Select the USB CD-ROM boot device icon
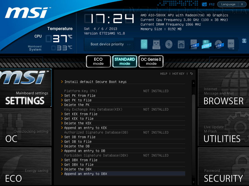 (x=219, y=44)
